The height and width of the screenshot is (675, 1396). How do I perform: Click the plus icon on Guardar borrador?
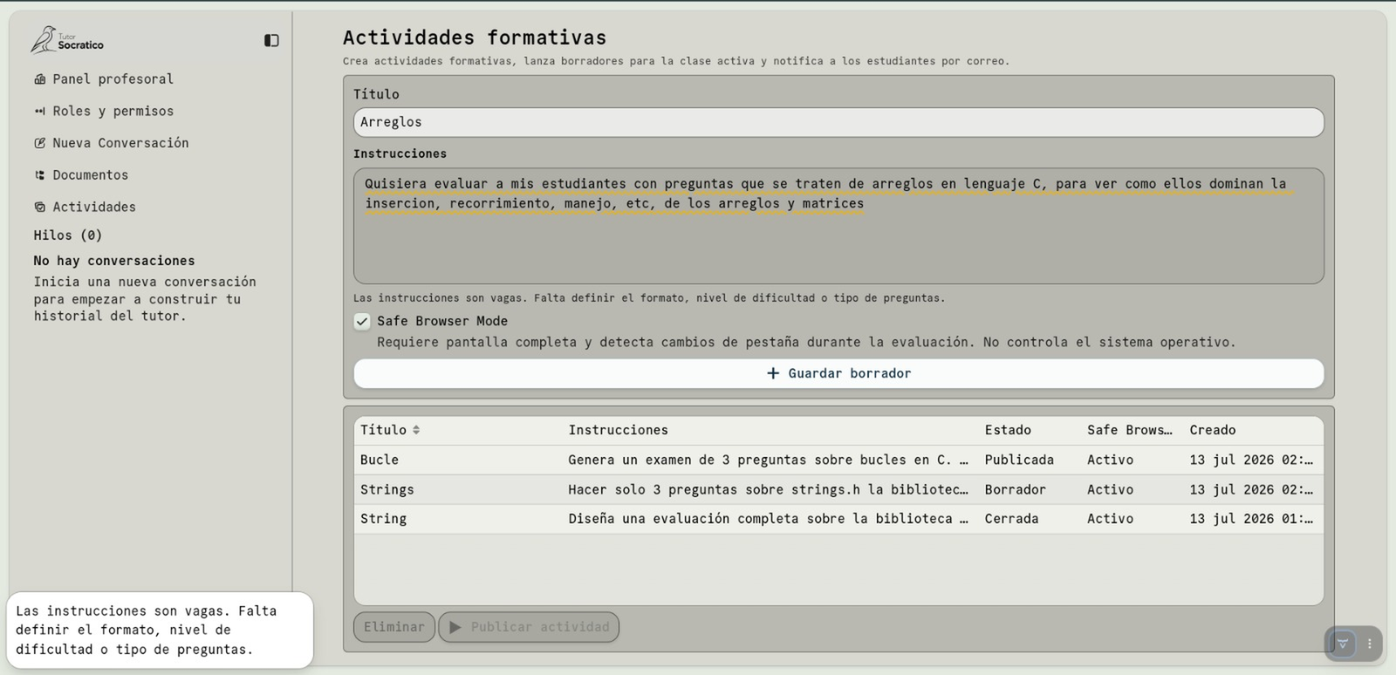(772, 373)
